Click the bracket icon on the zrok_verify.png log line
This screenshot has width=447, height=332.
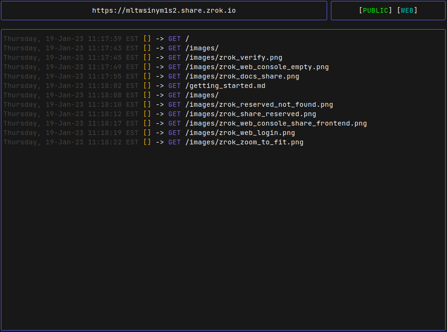tap(147, 57)
